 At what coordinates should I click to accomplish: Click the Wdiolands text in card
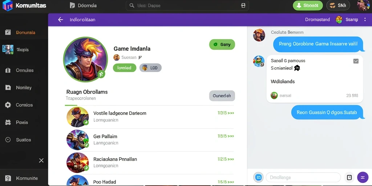(x=283, y=82)
